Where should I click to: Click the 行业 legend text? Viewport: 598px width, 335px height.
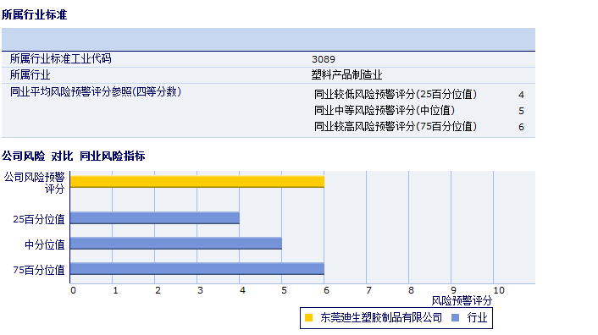pyautogui.click(x=477, y=317)
